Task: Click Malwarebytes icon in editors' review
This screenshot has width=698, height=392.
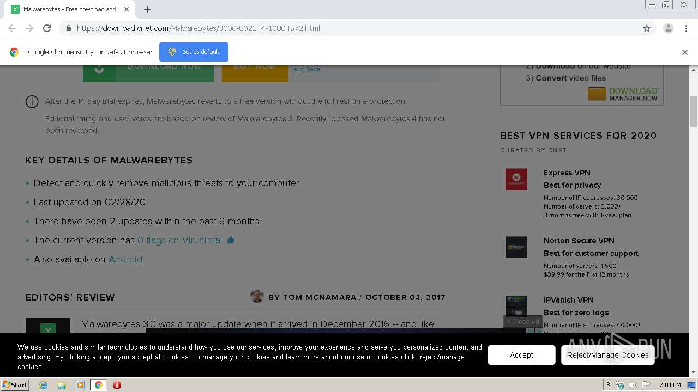Action: click(48, 326)
